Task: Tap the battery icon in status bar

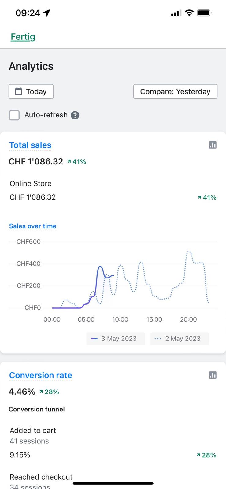Action: click(x=204, y=13)
